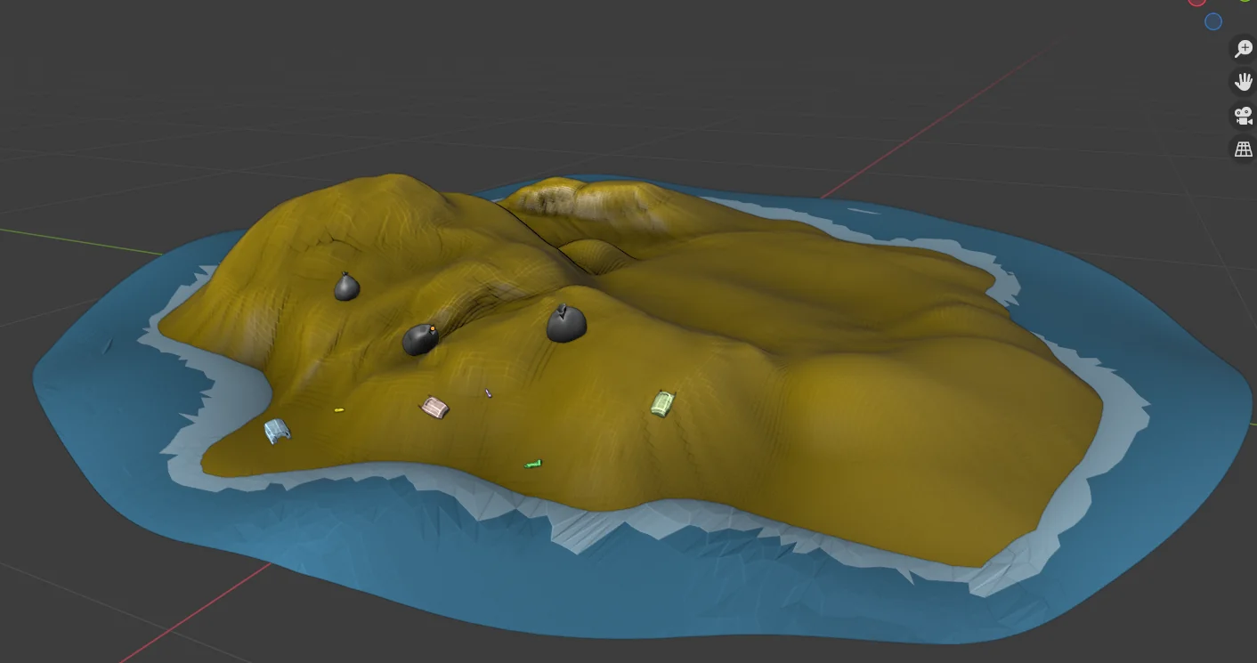Select the pale green can-shaped litter object
This screenshot has height=663, width=1257.
click(661, 403)
